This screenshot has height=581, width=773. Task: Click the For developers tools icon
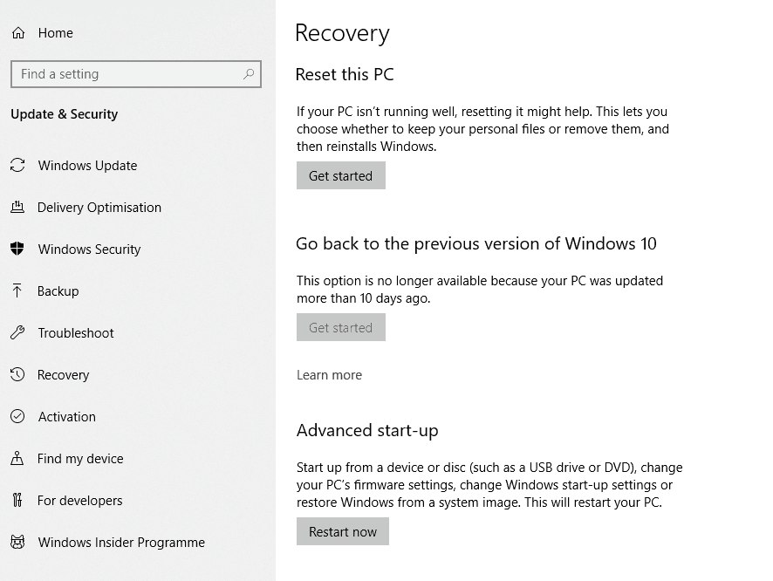pyautogui.click(x=17, y=500)
